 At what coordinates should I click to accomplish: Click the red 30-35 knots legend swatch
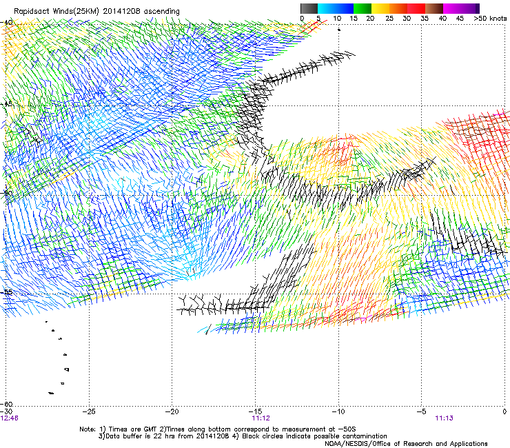click(416, 8)
